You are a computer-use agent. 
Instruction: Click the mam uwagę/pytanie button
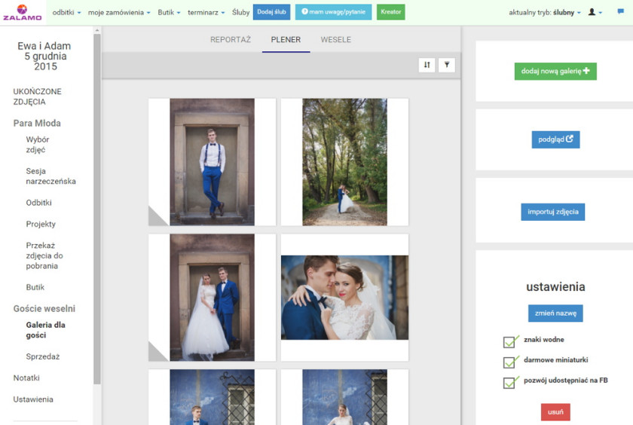(333, 12)
